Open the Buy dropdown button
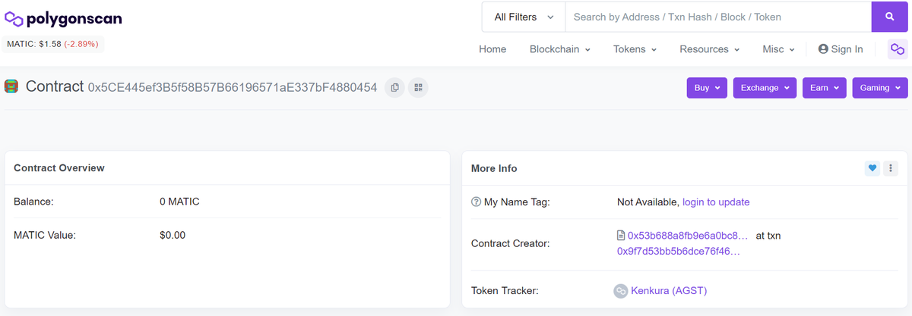This screenshot has width=912, height=316. tap(707, 88)
